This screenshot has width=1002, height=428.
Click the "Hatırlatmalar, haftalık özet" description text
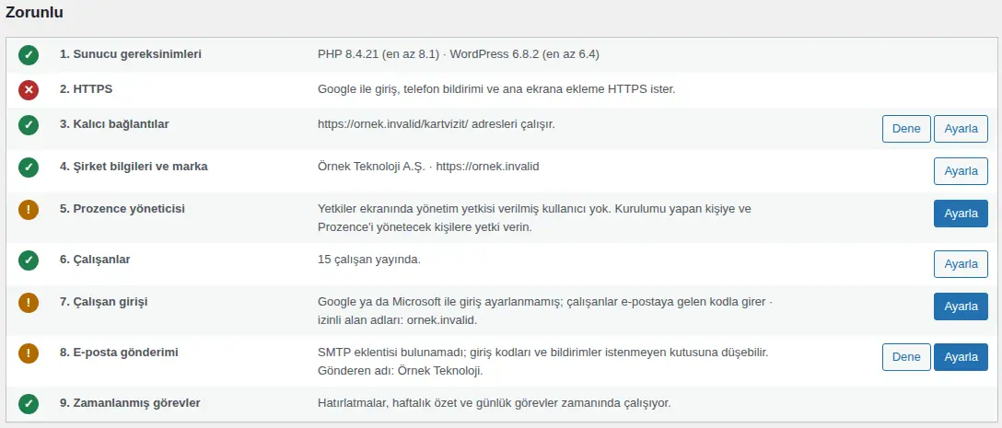tap(494, 403)
